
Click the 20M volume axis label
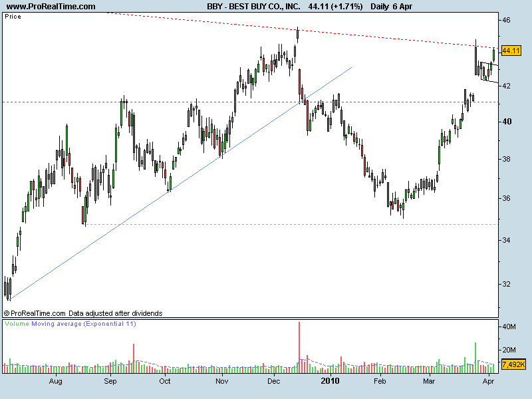click(x=509, y=350)
